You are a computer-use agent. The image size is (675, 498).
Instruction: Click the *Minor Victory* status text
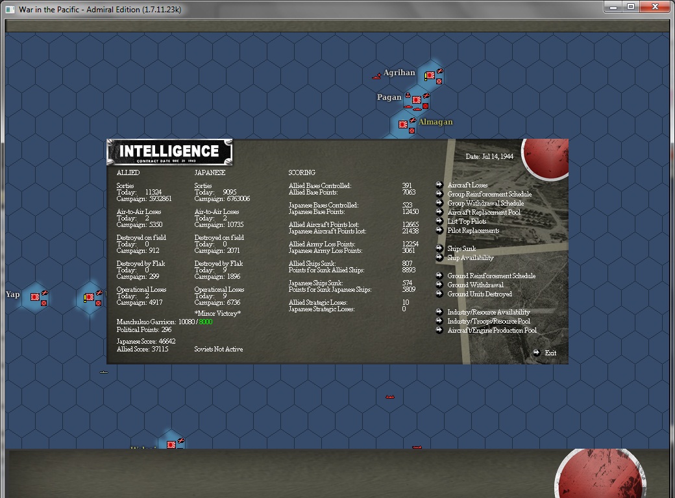[218, 313]
